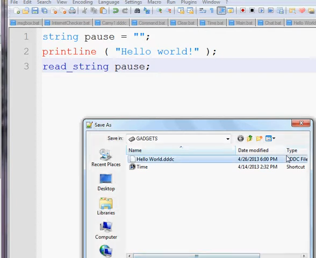Toggle the indent guide toolbar button
Screen dimensions: 316x258
(x=221, y=11)
